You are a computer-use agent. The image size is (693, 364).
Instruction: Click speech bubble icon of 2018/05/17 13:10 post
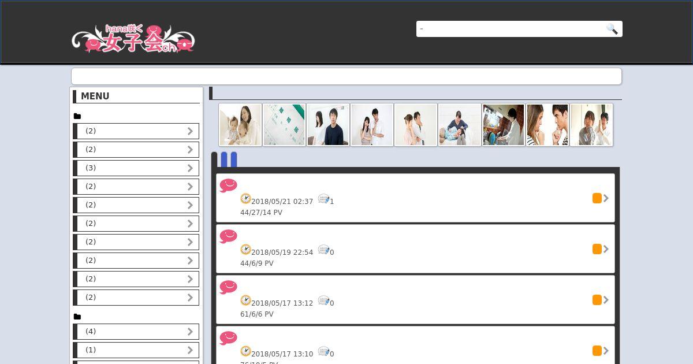[x=229, y=338]
